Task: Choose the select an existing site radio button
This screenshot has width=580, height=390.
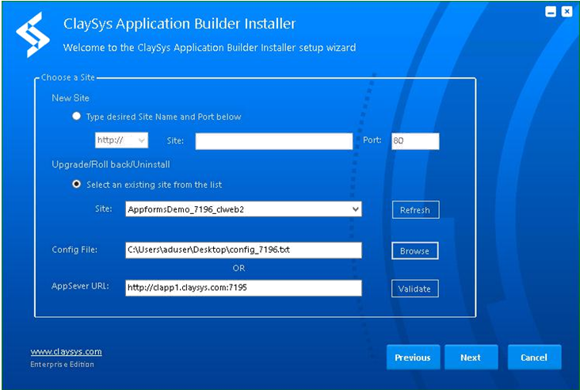Action: [x=76, y=184]
